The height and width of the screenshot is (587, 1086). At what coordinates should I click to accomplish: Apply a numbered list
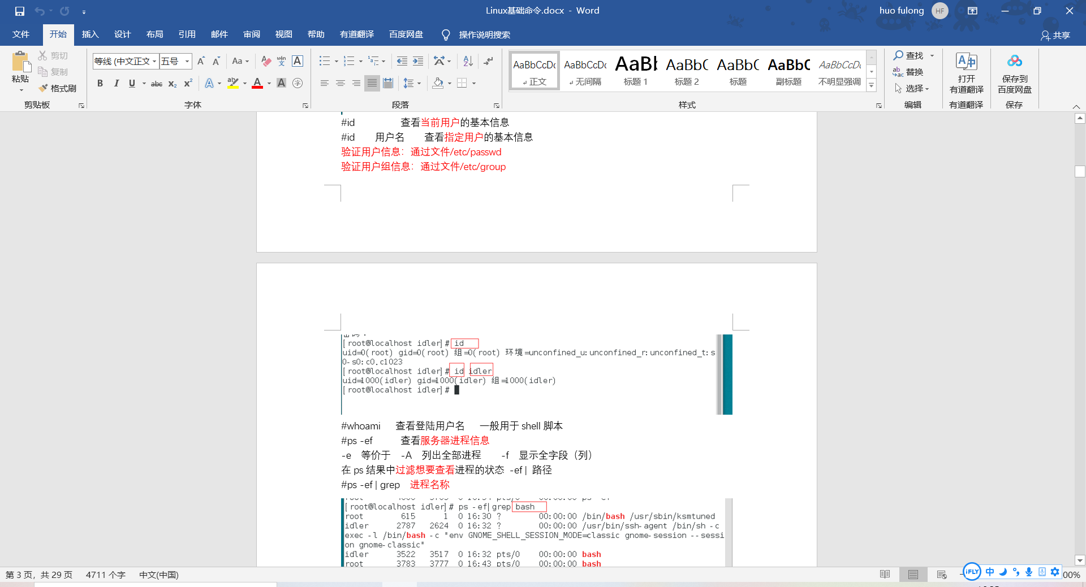pos(348,61)
